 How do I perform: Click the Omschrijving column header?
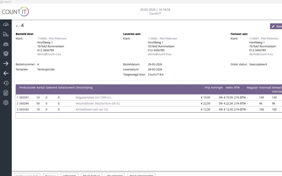tap(84, 87)
